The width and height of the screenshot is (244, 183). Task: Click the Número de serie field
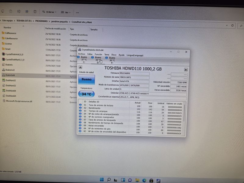pos(134,77)
